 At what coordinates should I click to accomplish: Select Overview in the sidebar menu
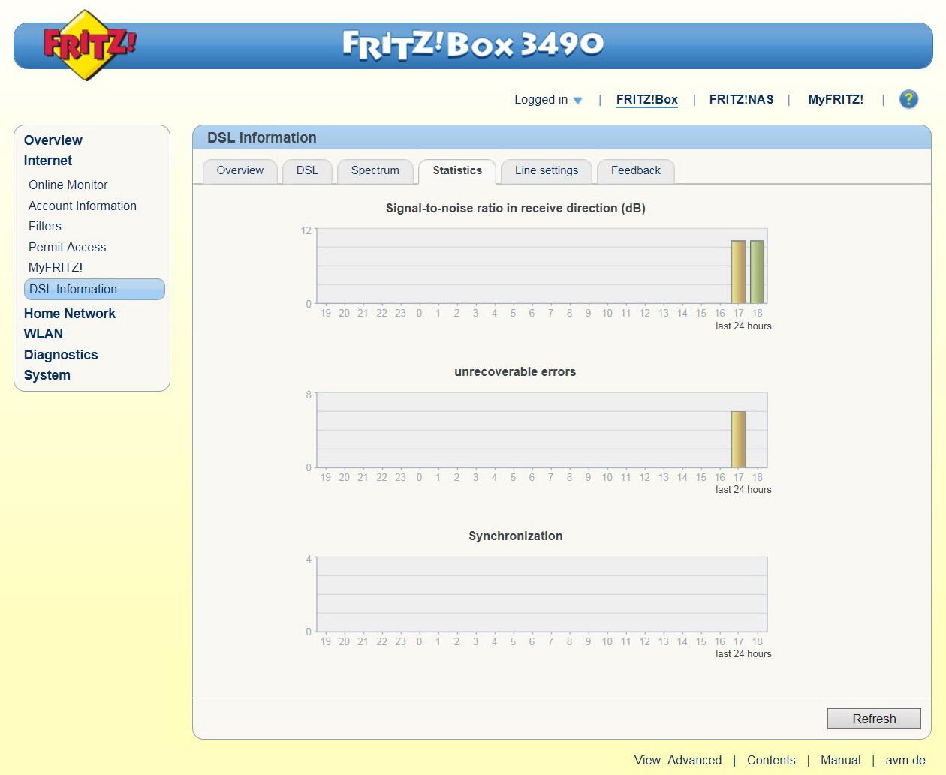(53, 140)
